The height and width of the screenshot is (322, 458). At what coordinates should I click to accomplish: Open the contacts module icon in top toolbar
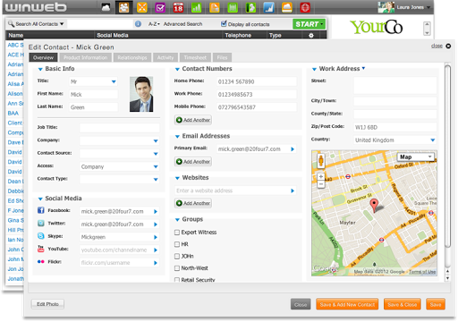click(x=123, y=7)
